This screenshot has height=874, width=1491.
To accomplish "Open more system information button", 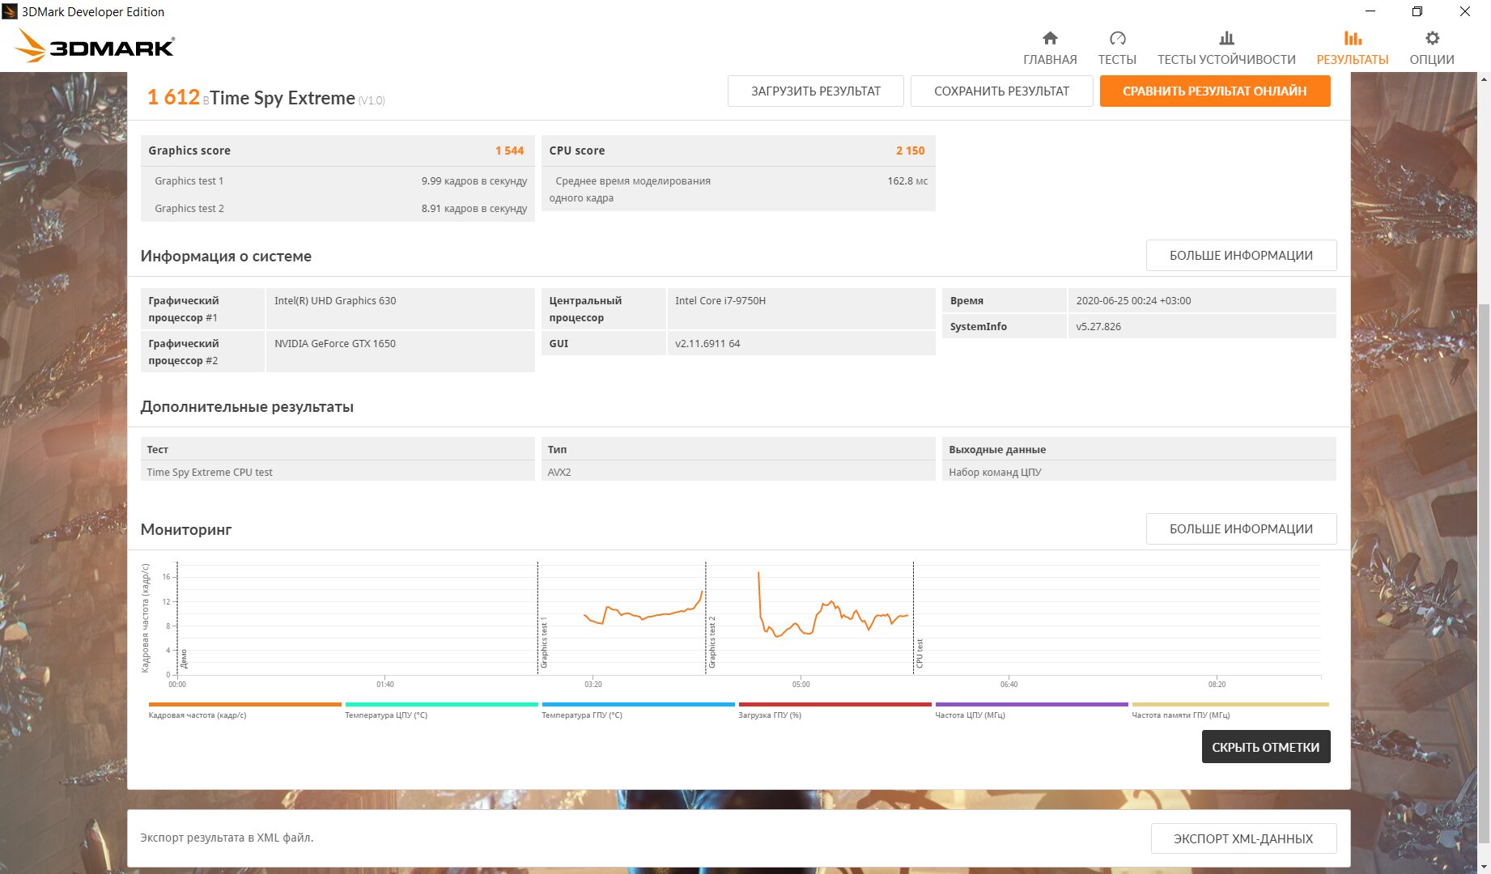I will [1241, 256].
